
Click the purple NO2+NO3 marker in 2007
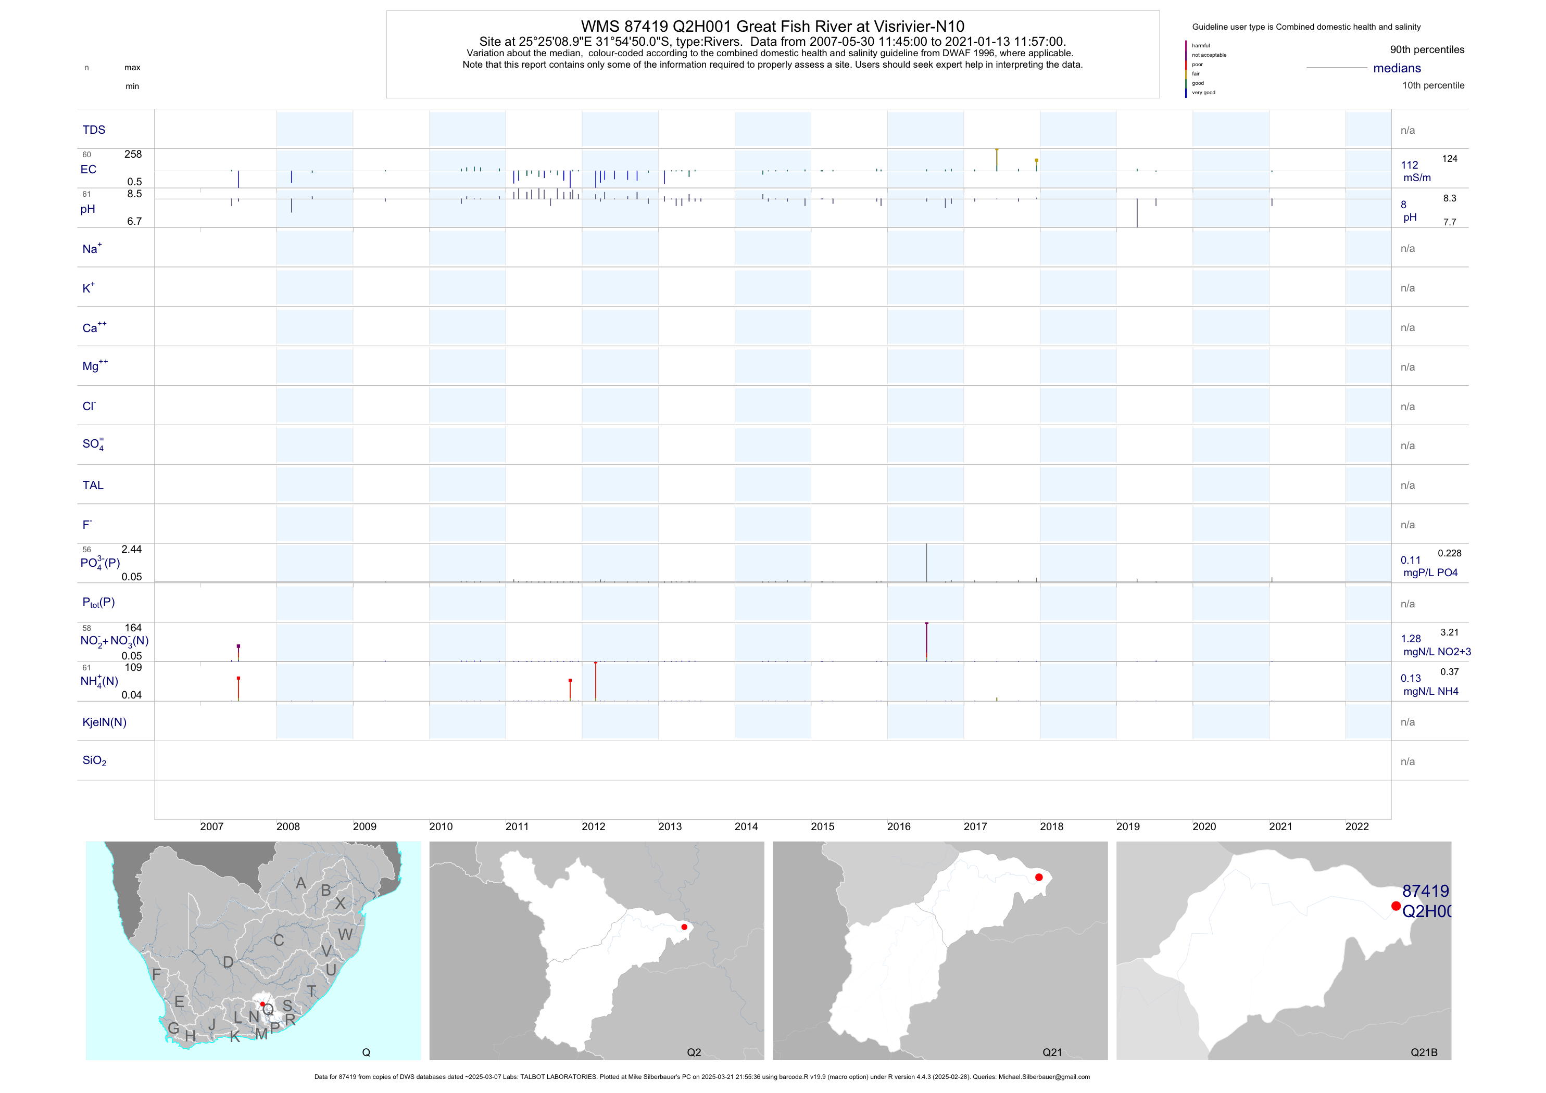pos(238,646)
